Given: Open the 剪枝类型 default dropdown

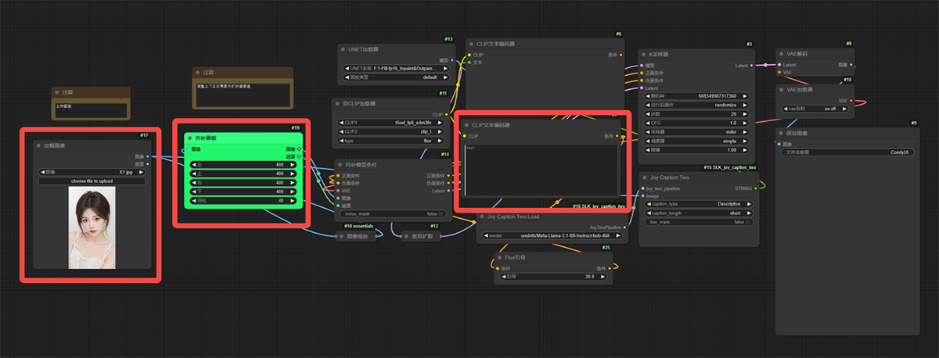Looking at the screenshot, I should click(397, 77).
